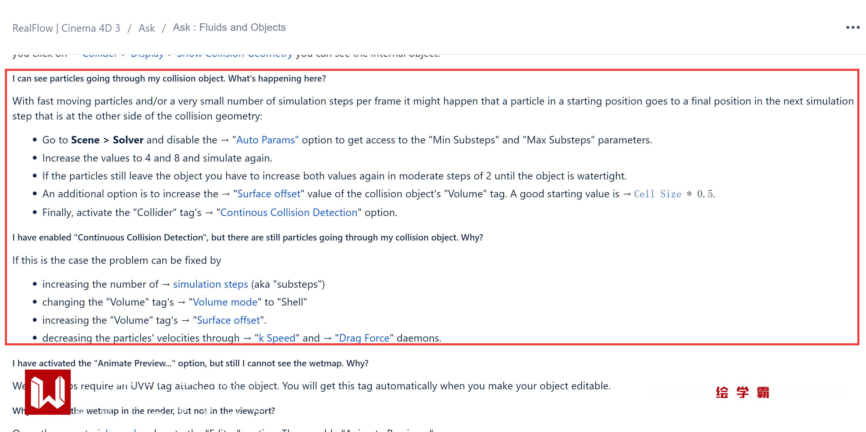This screenshot has height=432, width=866.
Task: Click the Continuous Collision Detection question heading
Action: (x=248, y=238)
